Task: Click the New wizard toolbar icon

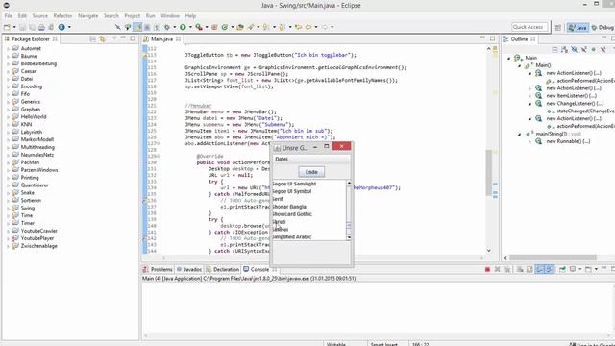Action: pos(7,27)
